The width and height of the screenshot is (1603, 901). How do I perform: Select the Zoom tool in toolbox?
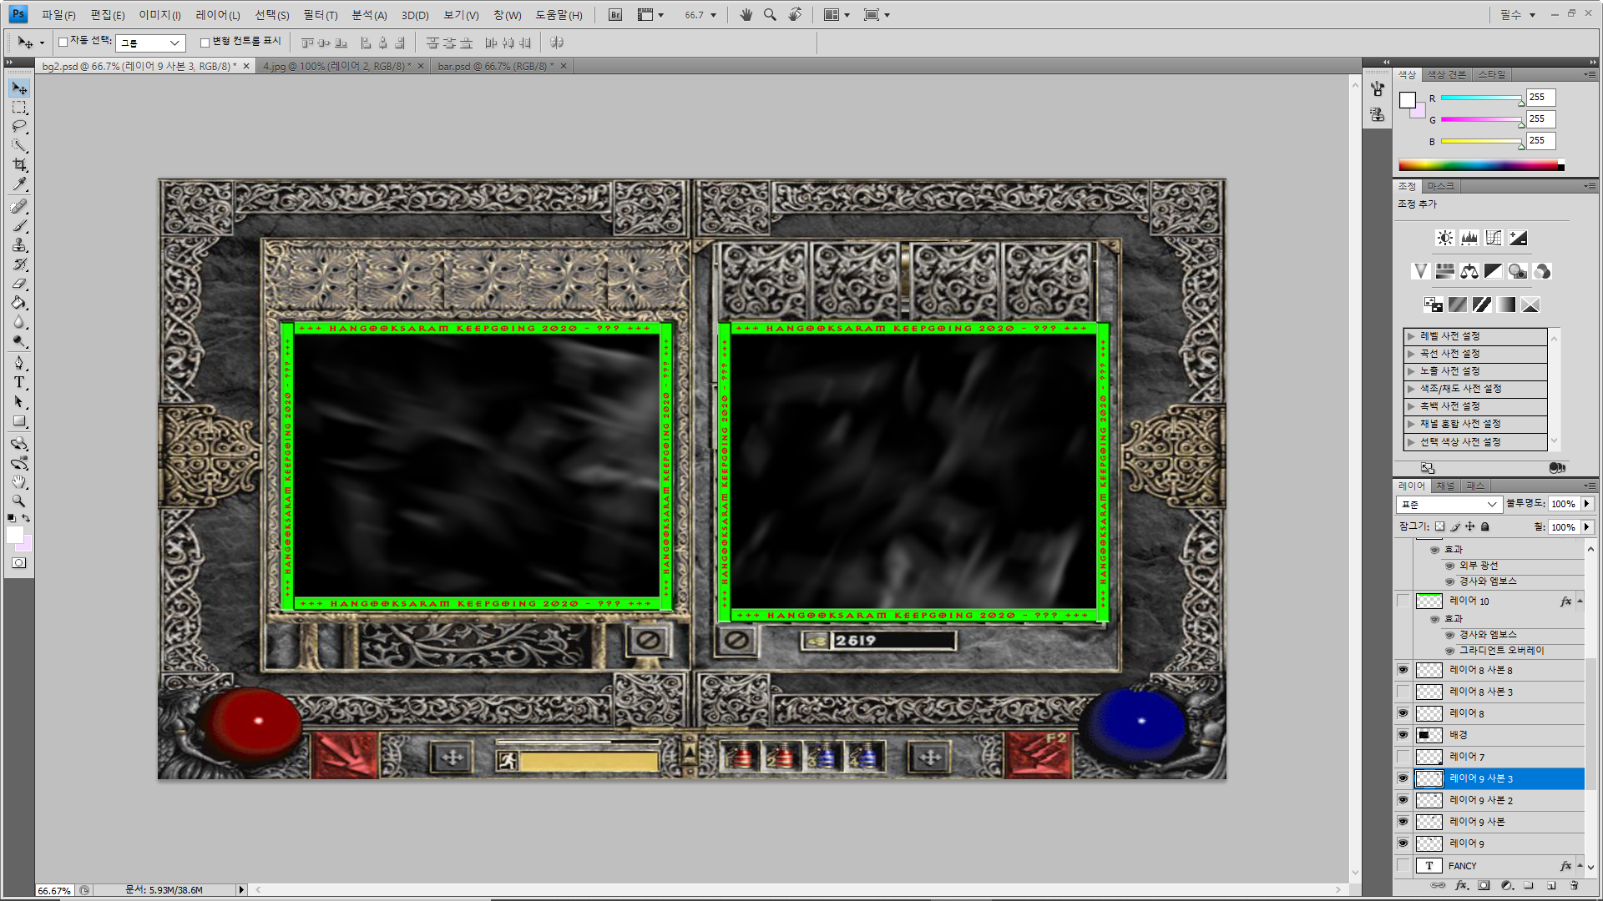19,501
